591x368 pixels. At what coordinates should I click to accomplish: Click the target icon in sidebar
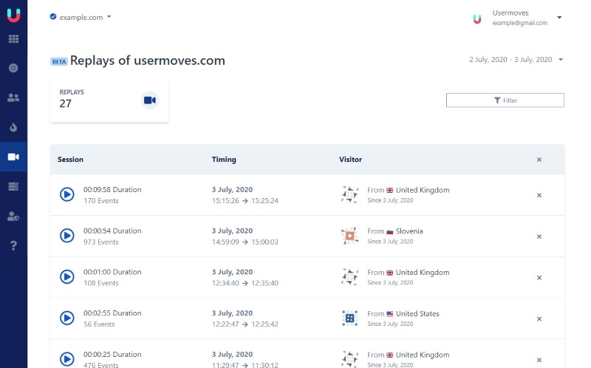click(13, 68)
